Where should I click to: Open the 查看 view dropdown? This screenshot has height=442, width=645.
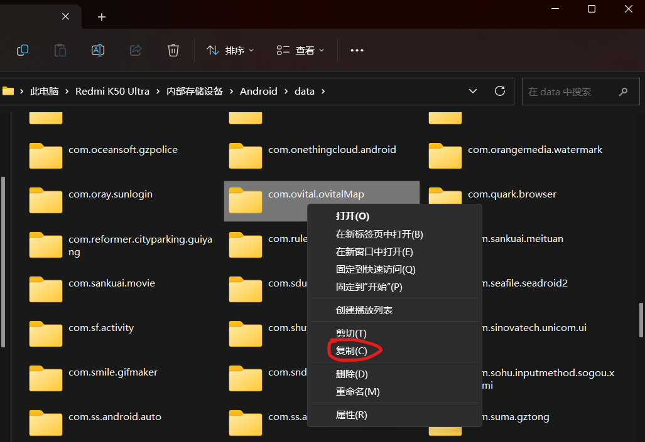point(300,50)
